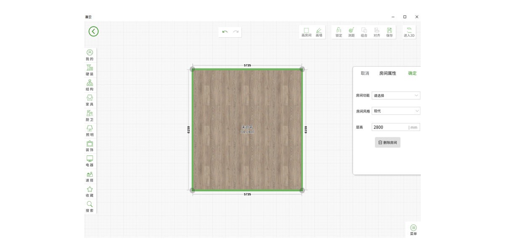Toggle the 锁定 lock tool
505x252 pixels.
pyautogui.click(x=339, y=32)
